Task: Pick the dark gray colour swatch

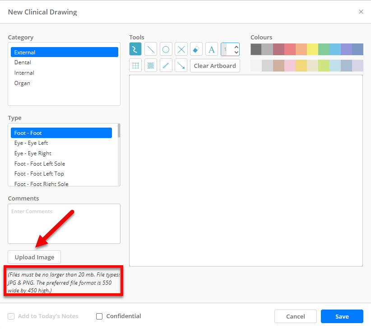Action: click(x=256, y=49)
